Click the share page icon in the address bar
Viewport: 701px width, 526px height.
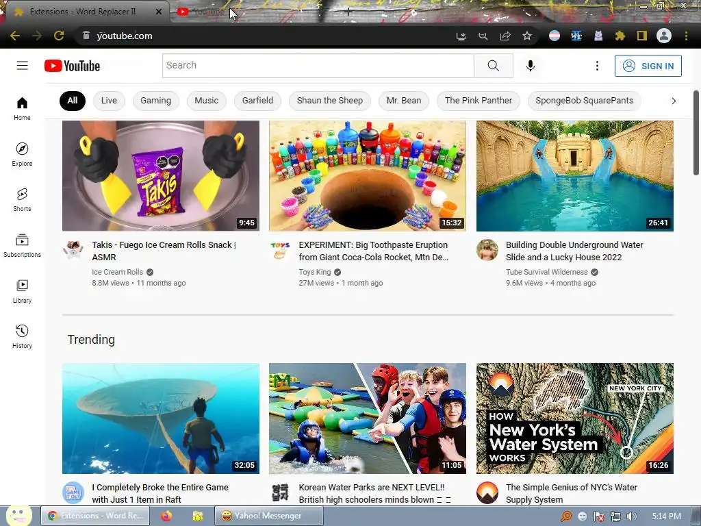(x=505, y=36)
